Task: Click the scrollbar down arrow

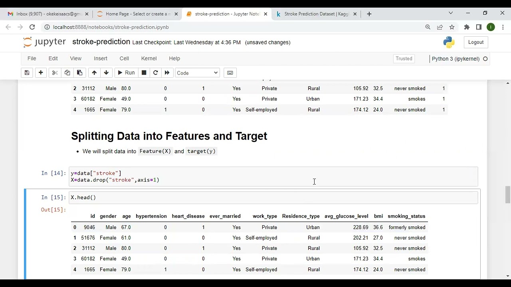Action: pos(508,276)
